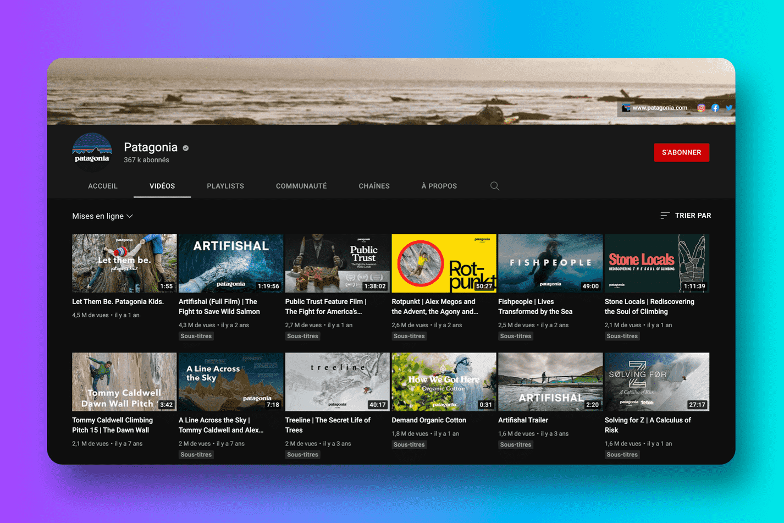Switch to the Accueil tab
The image size is (784, 523).
[103, 186]
